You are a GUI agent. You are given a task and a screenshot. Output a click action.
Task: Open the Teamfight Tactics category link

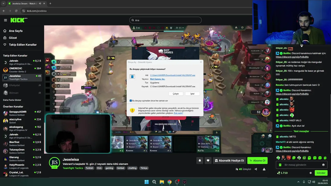73,168
